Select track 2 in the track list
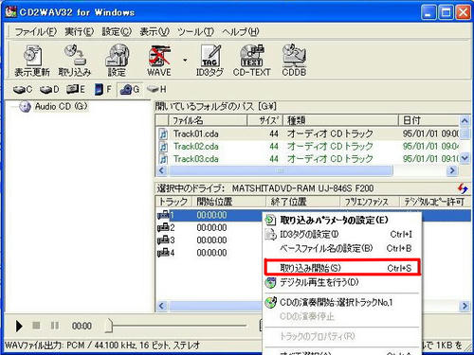The image size is (474, 355). pos(210,227)
